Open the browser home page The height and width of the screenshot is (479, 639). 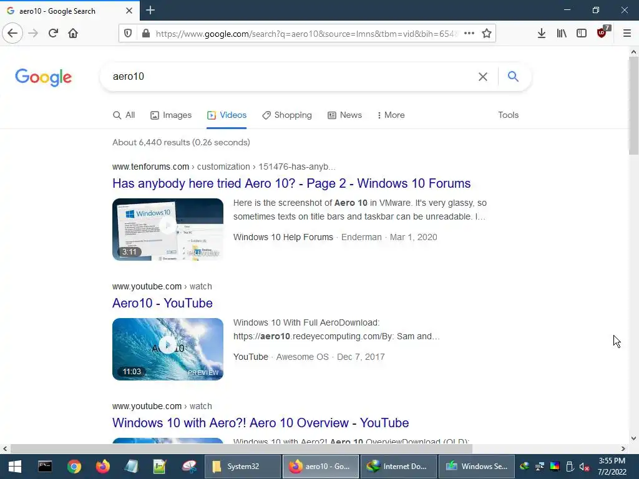click(x=73, y=34)
